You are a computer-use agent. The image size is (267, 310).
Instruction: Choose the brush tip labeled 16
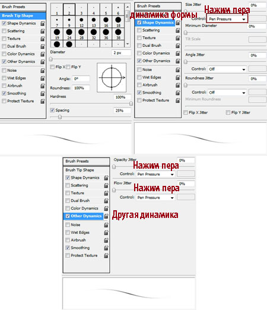pos(106,22)
